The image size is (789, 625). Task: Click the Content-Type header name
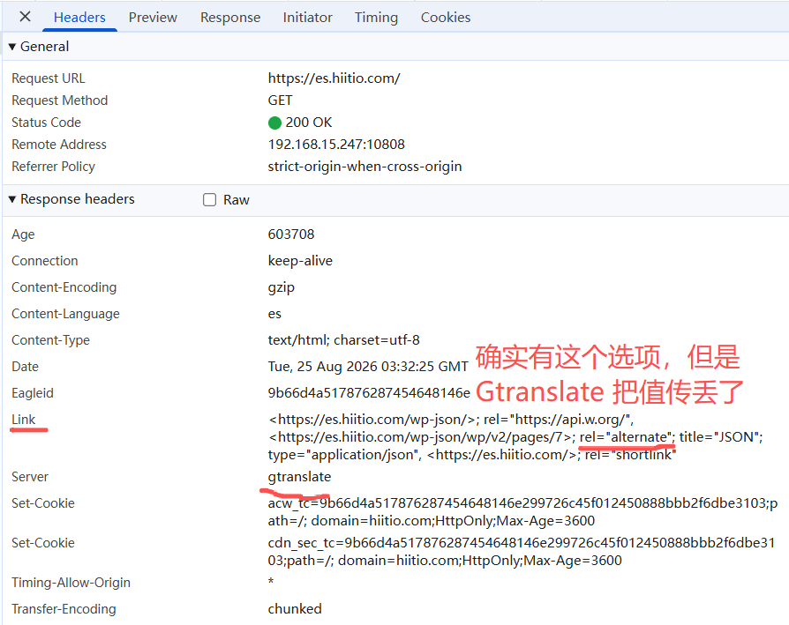(50, 340)
